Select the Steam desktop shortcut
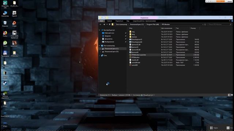The width and height of the screenshot is (234, 131). [5, 84]
